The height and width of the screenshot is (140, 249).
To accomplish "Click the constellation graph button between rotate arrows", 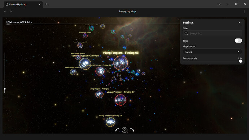I will tap(125, 130).
